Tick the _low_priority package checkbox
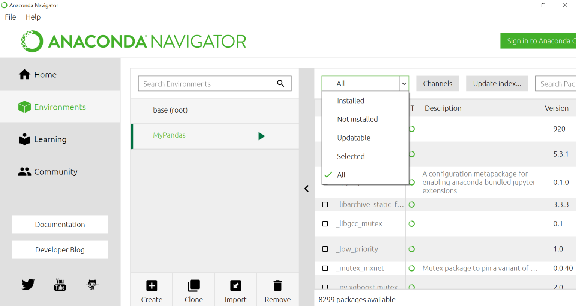The width and height of the screenshot is (576, 306). (325, 249)
